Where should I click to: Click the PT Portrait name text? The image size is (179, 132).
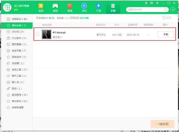point(59,32)
